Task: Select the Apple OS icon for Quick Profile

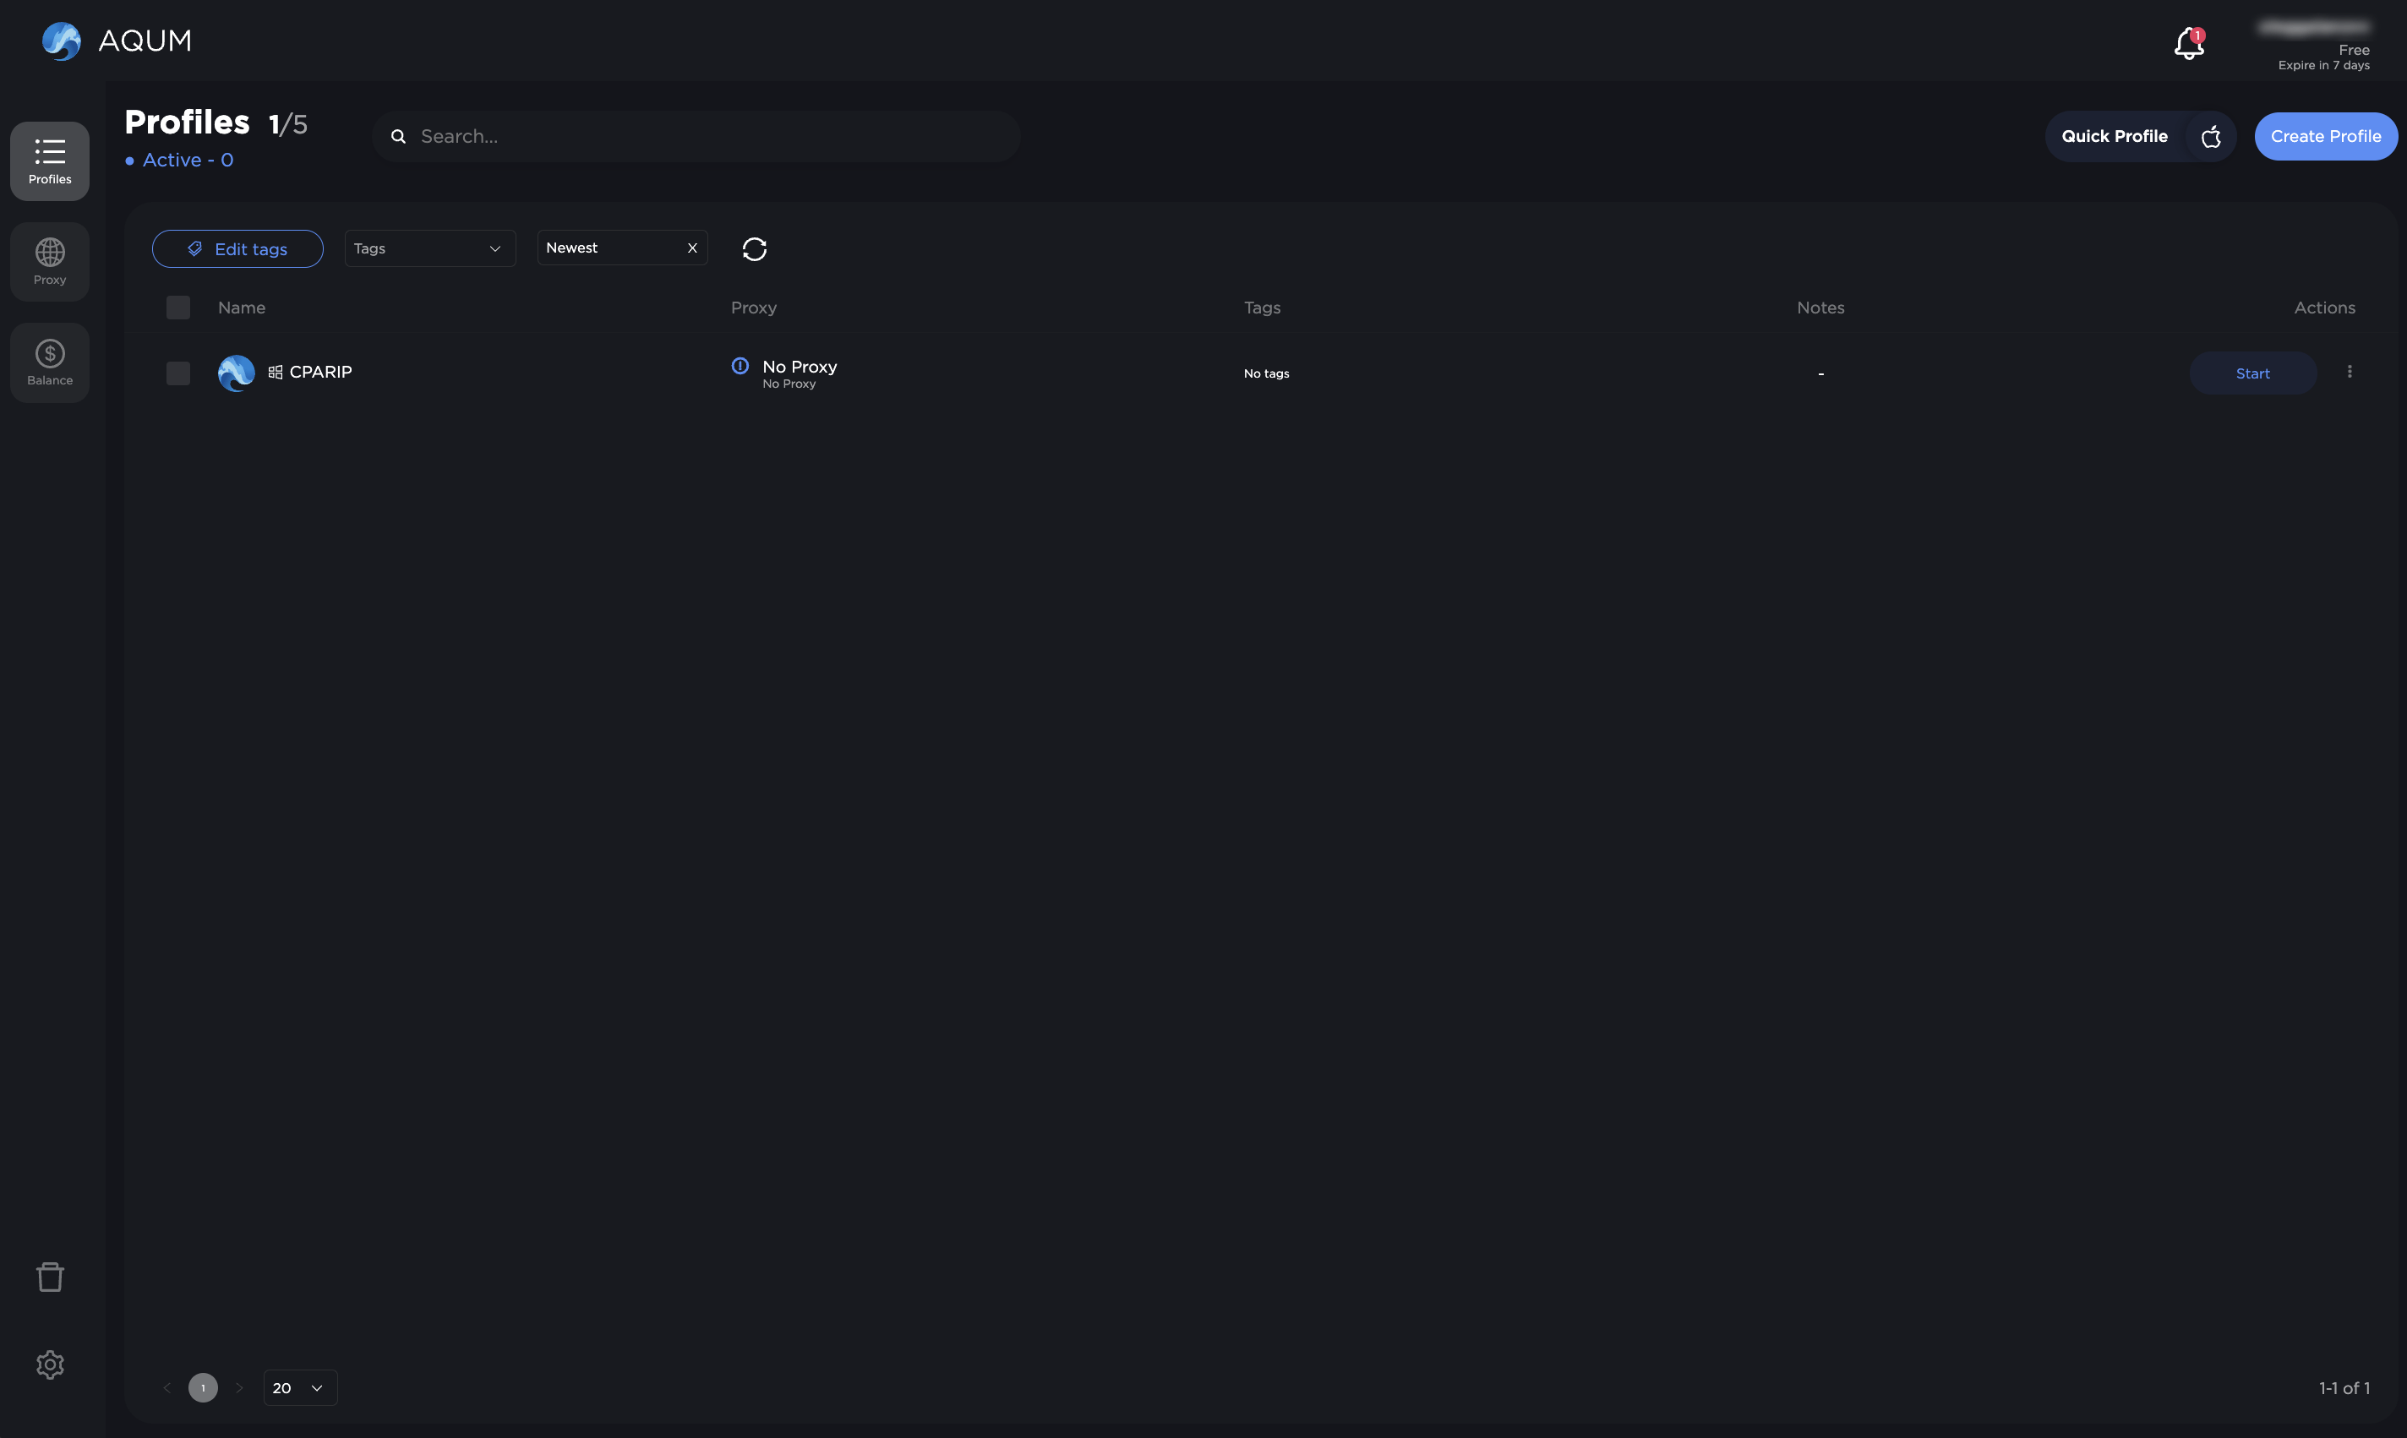Action: [x=2211, y=137]
